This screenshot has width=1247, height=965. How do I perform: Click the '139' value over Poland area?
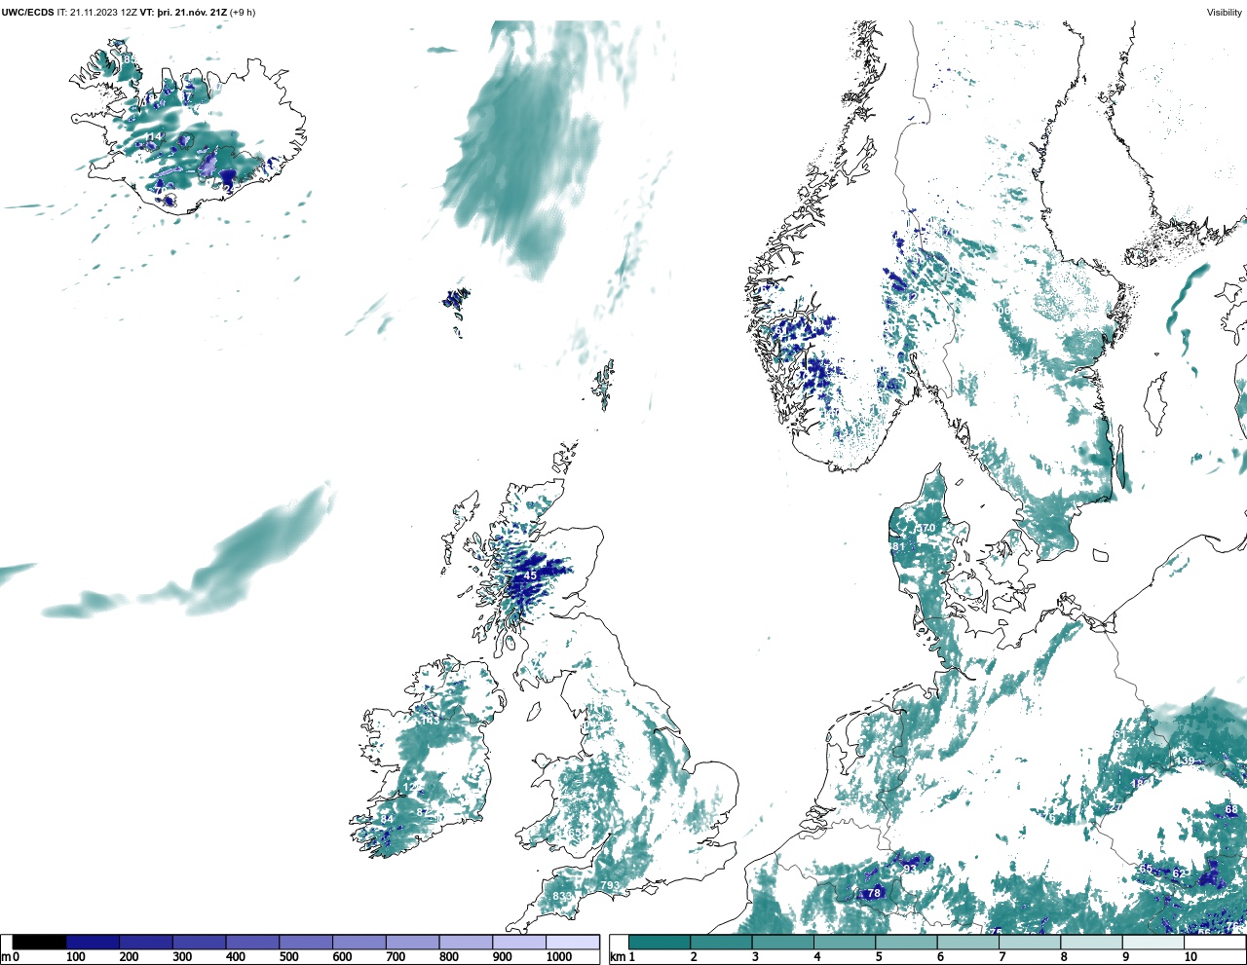pyautogui.click(x=1185, y=761)
